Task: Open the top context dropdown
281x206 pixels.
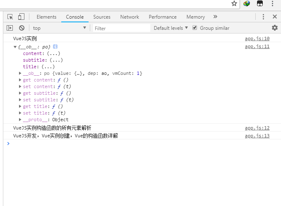Action: (x=59, y=28)
